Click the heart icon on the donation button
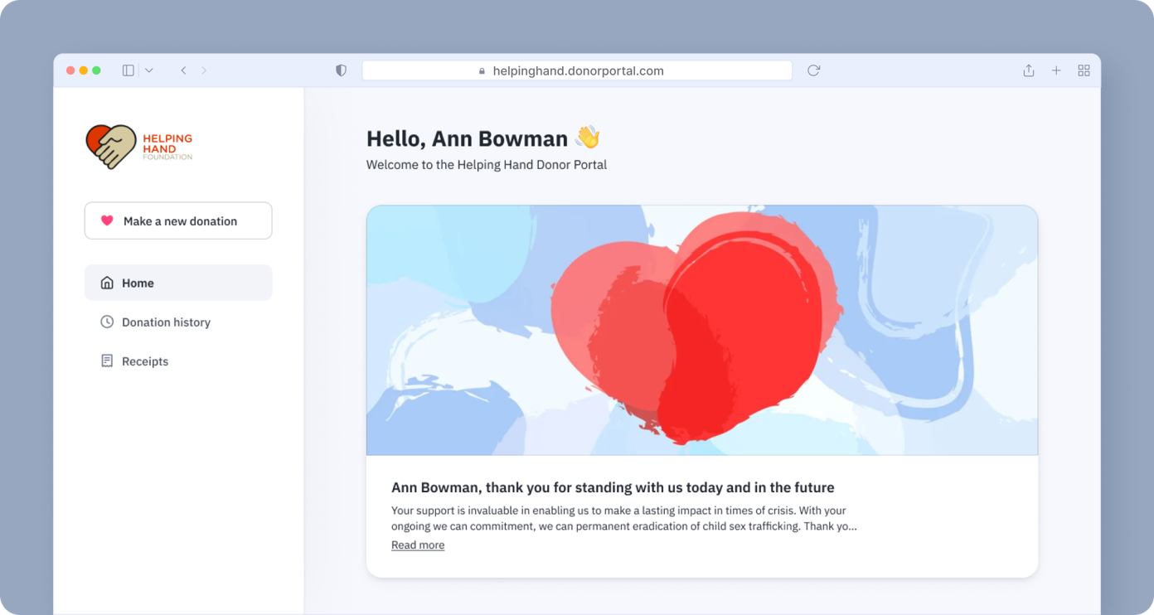 click(106, 220)
